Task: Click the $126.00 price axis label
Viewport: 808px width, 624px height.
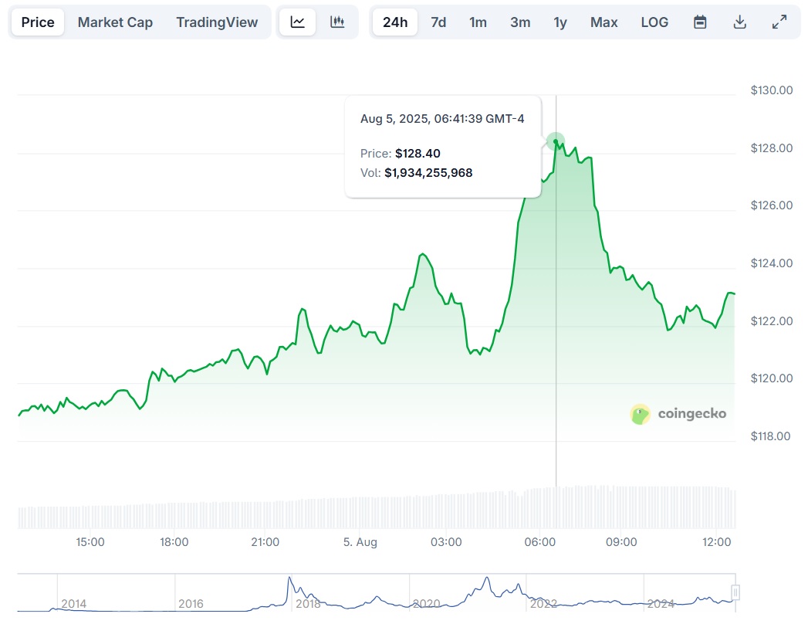Action: point(772,205)
